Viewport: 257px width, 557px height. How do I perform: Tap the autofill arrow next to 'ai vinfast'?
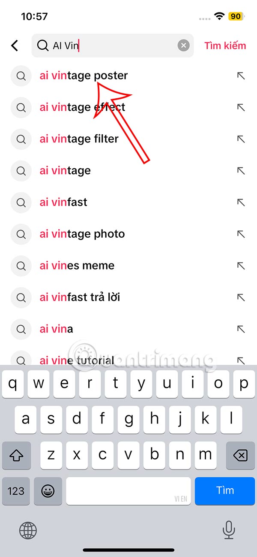[x=241, y=203]
